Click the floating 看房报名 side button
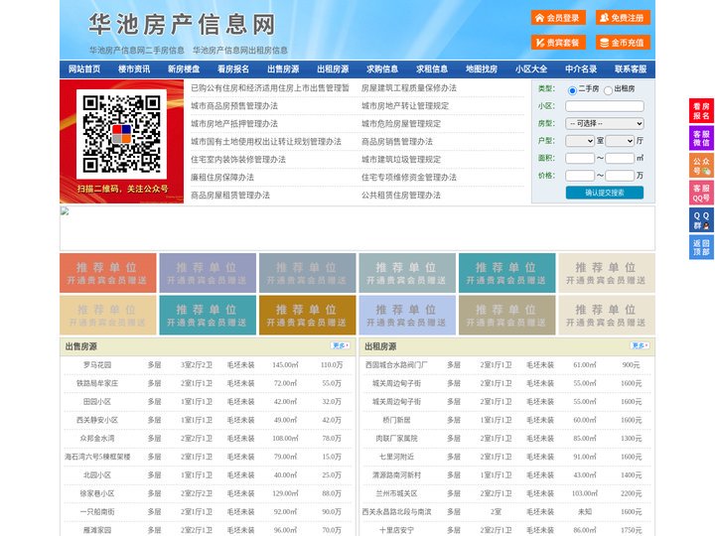The width and height of the screenshot is (715, 536). 701,111
